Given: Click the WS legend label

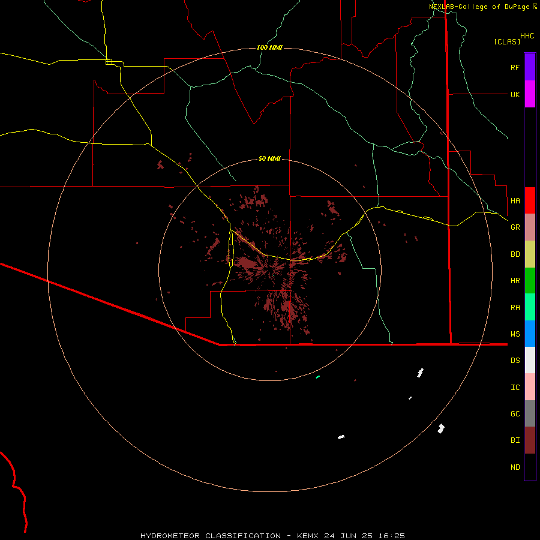Looking at the screenshot, I should pyautogui.click(x=515, y=334).
